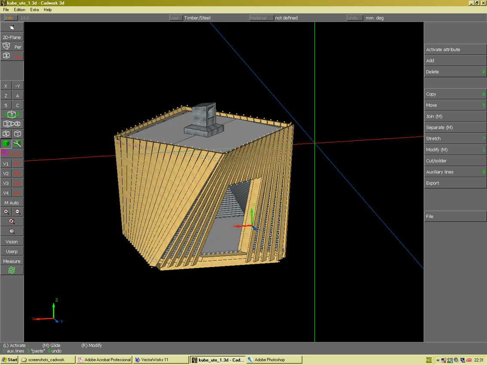Open the Edition menu

[19, 9]
